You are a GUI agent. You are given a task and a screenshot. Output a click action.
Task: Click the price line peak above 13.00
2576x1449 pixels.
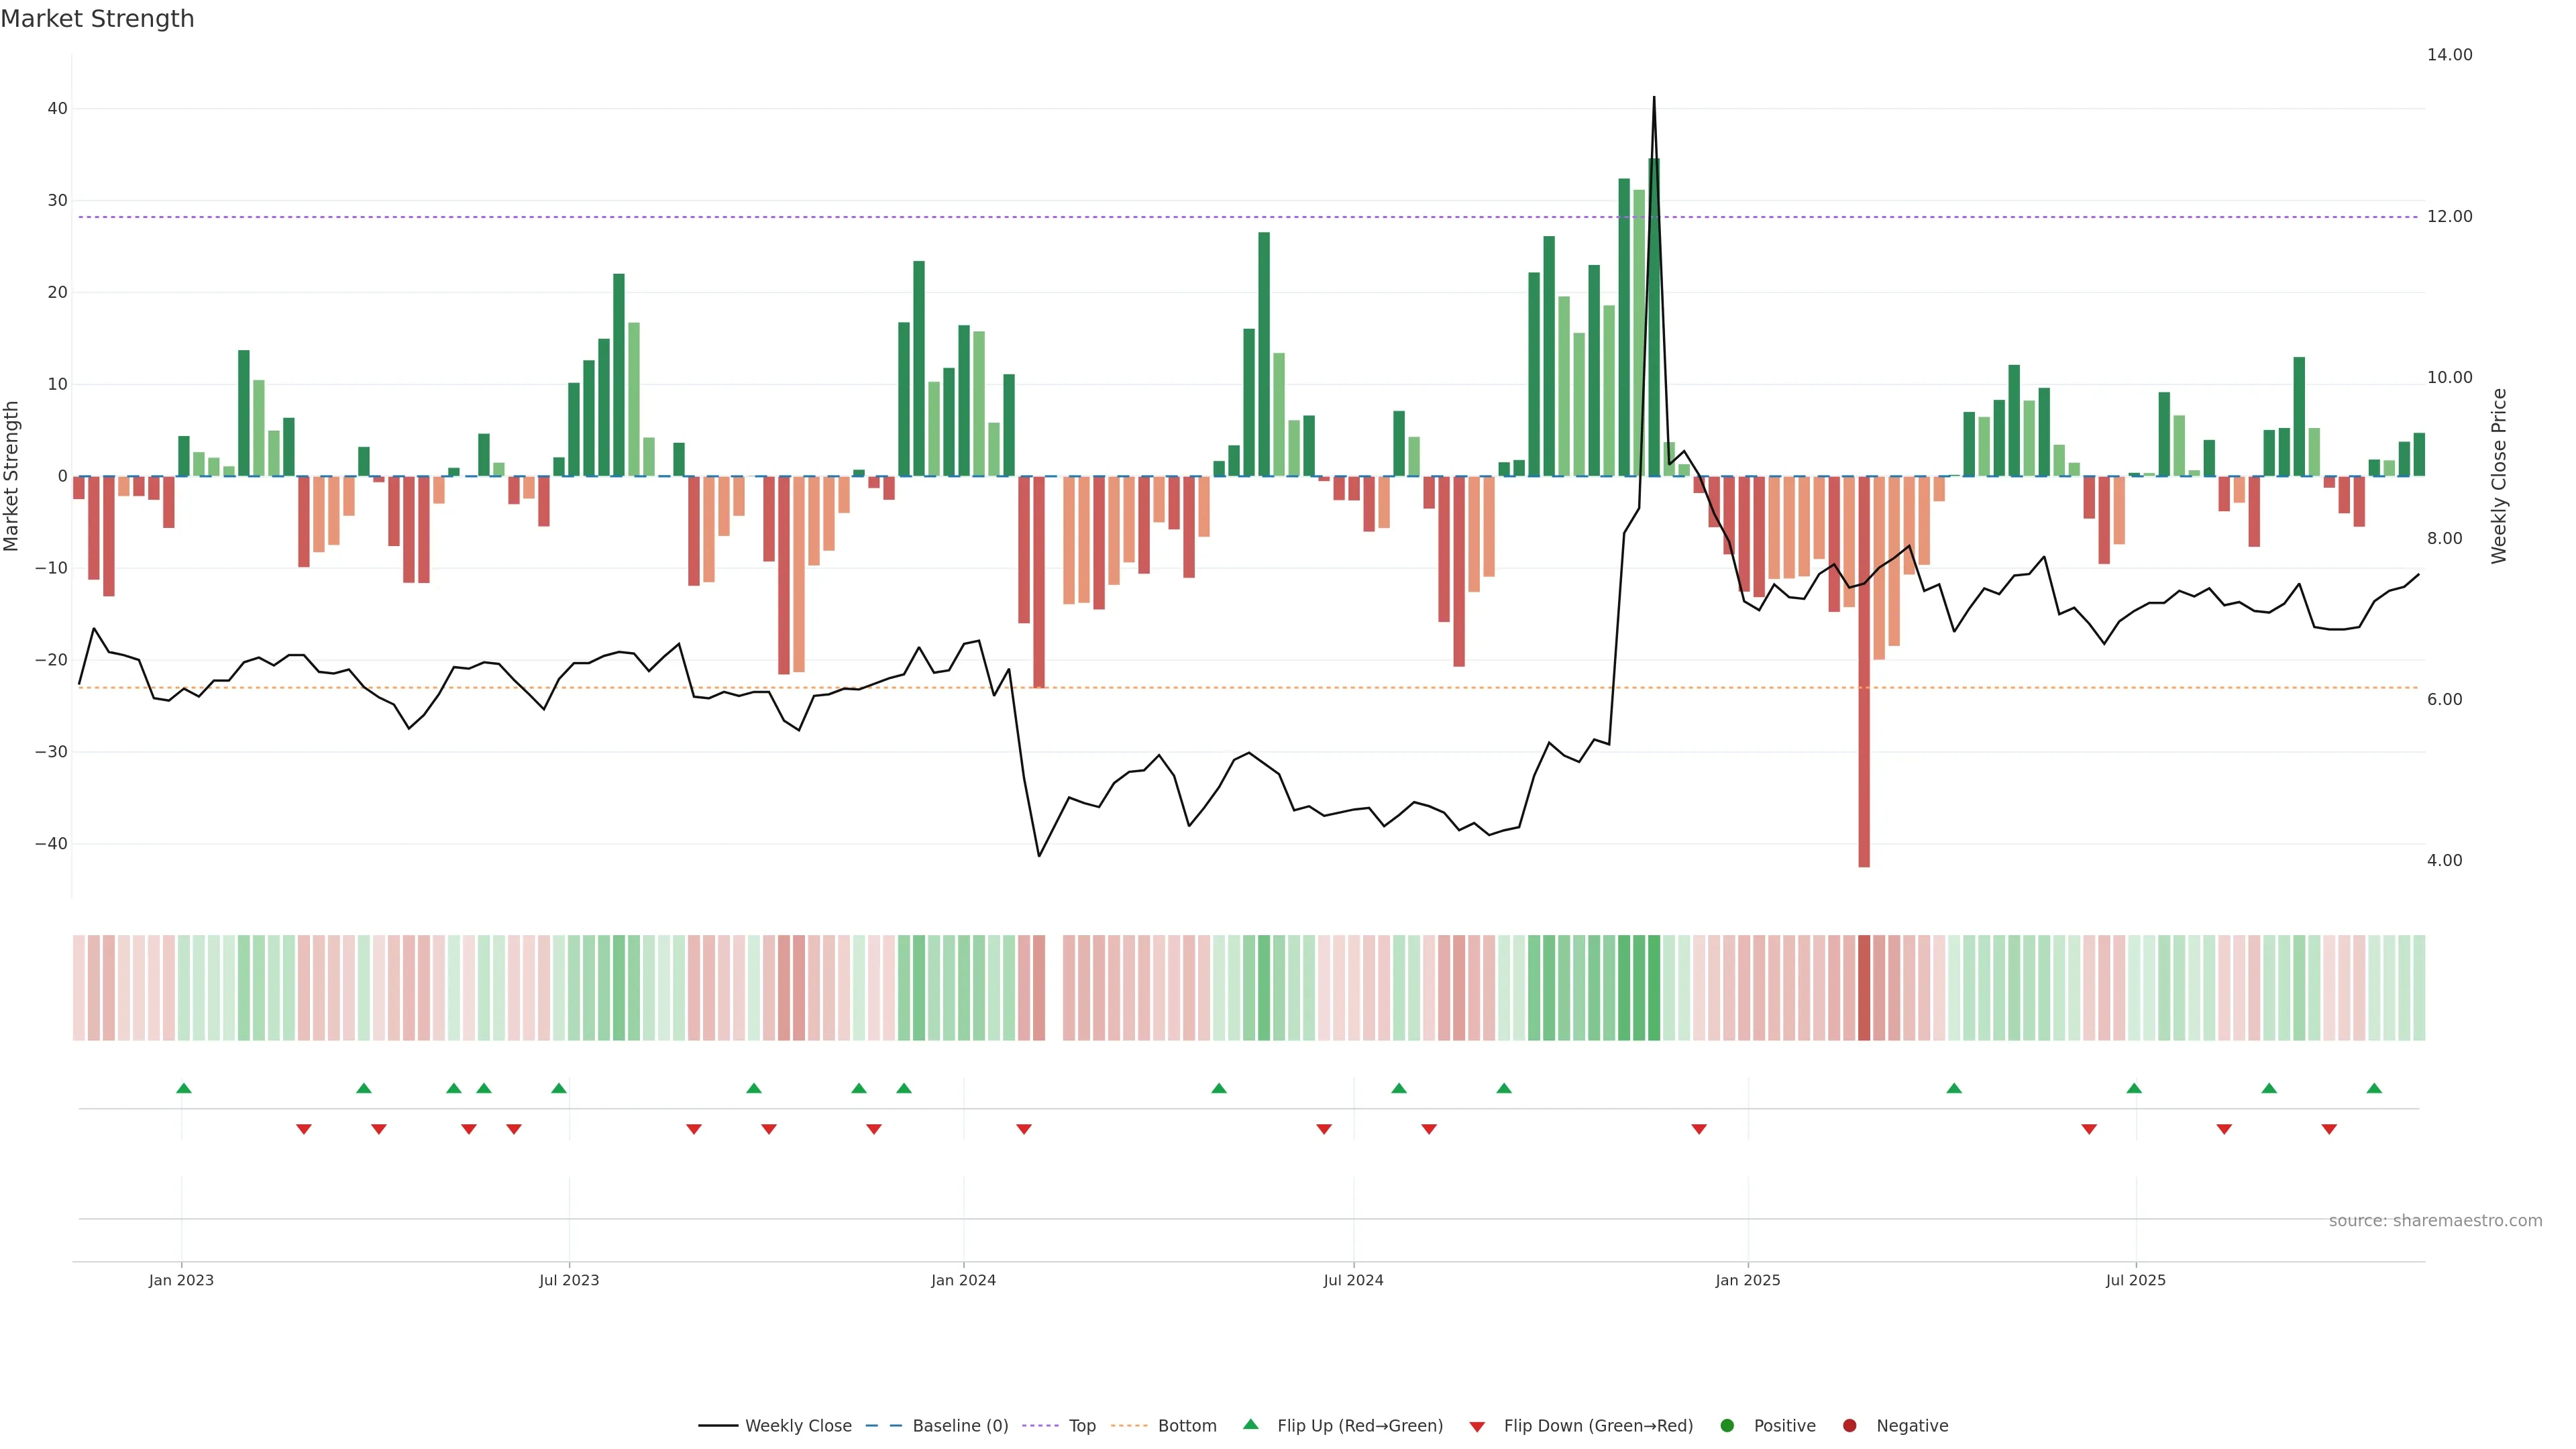click(x=1654, y=99)
